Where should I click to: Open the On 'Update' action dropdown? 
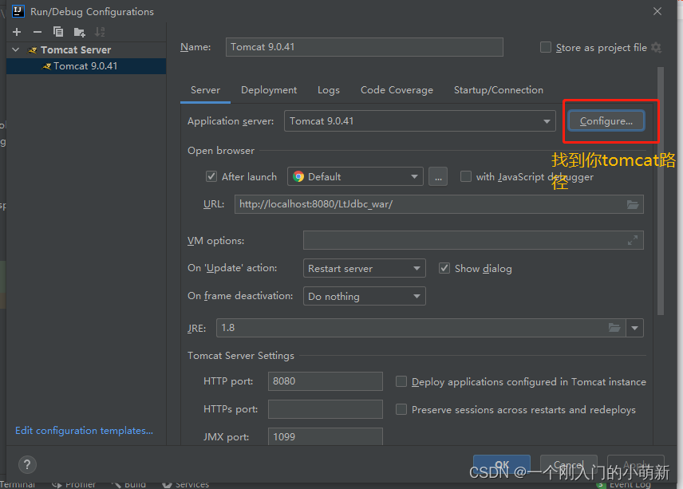tap(417, 268)
